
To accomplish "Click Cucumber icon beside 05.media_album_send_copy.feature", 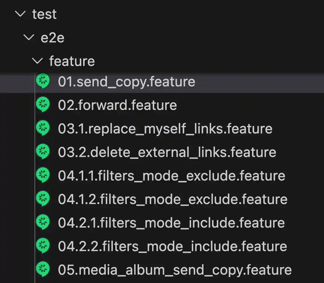I will tap(43, 269).
